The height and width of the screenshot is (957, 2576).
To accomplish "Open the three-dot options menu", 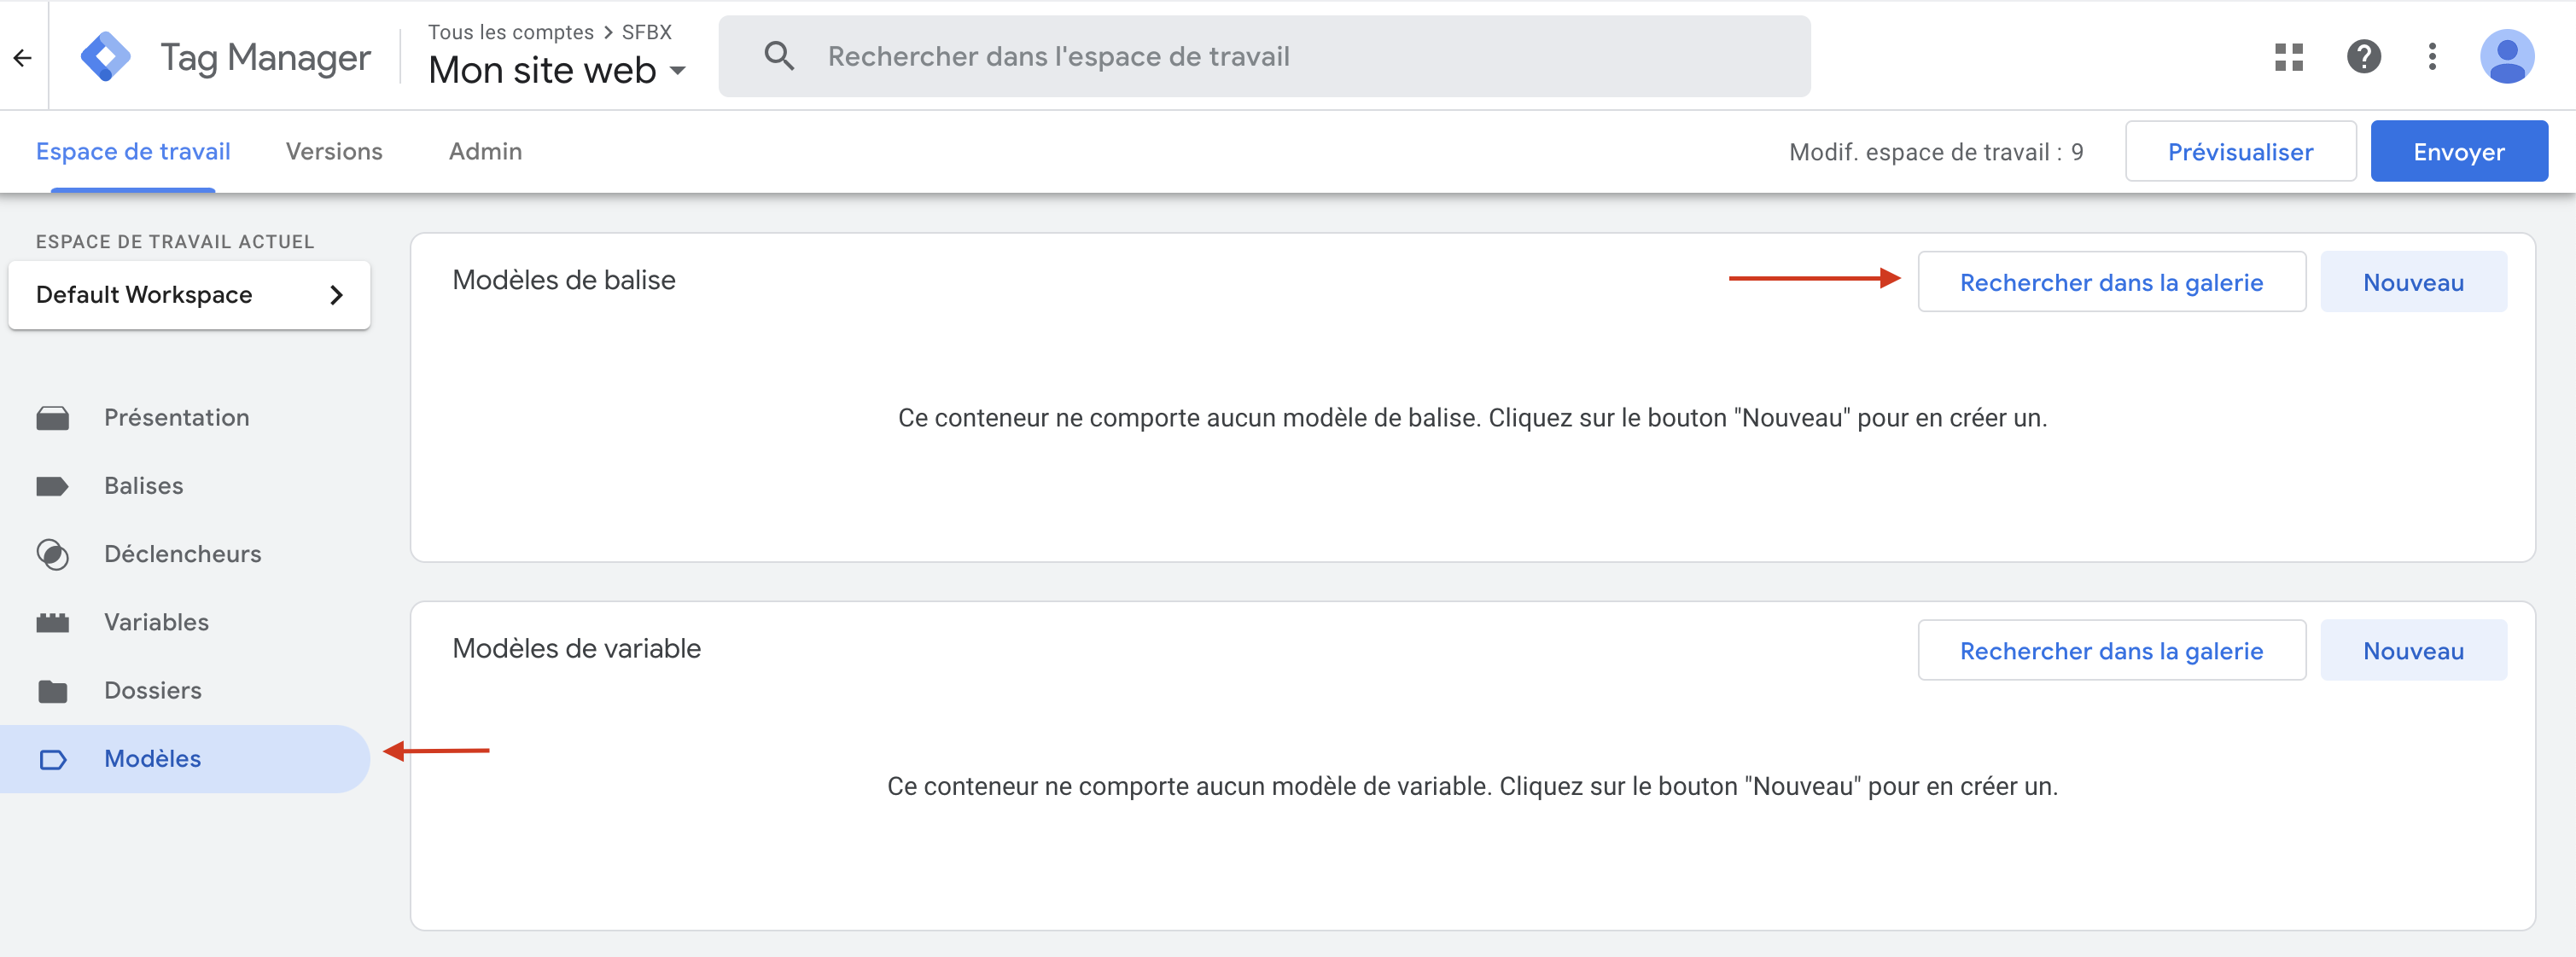I will (2433, 57).
